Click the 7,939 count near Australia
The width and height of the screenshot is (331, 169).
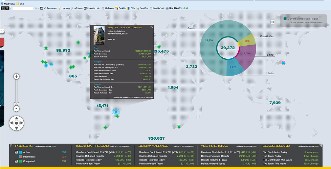pos(275,103)
